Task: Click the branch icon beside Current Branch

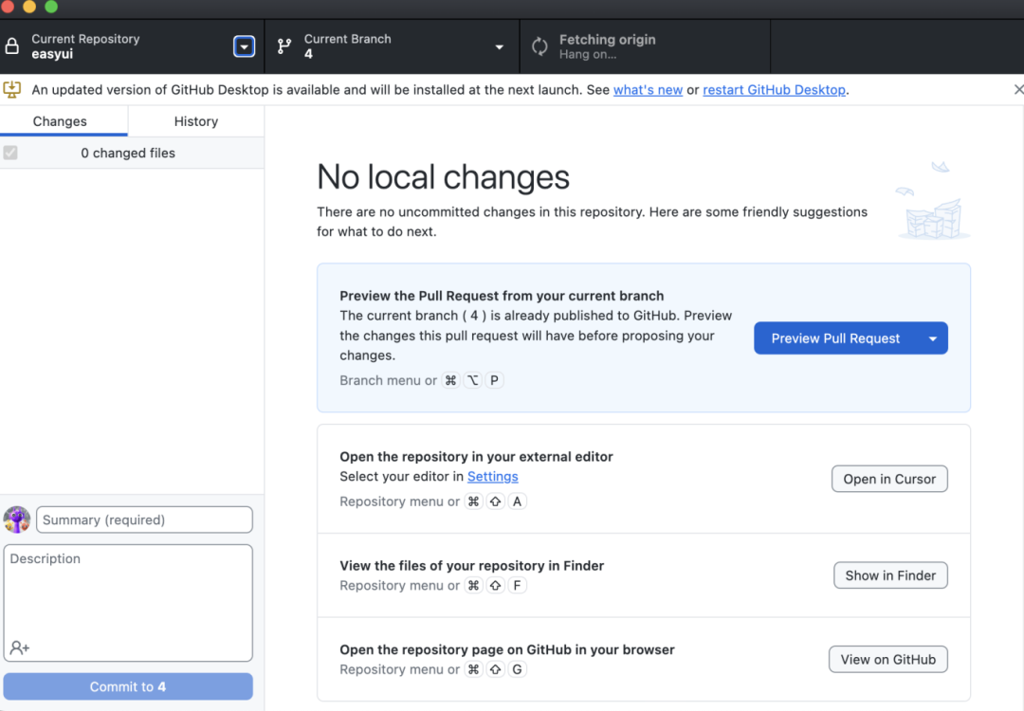Action: (283, 46)
